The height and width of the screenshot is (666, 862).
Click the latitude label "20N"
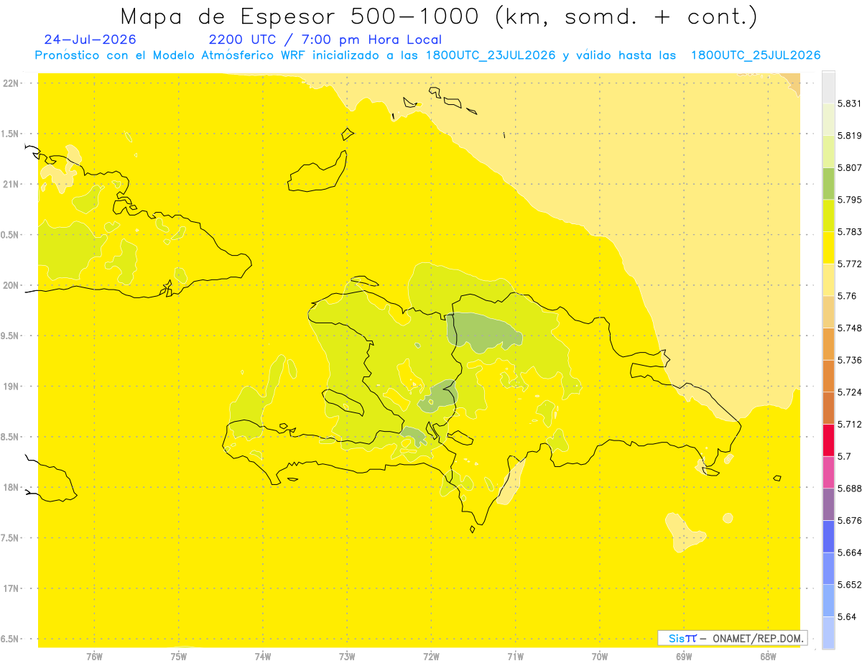pos(11,285)
